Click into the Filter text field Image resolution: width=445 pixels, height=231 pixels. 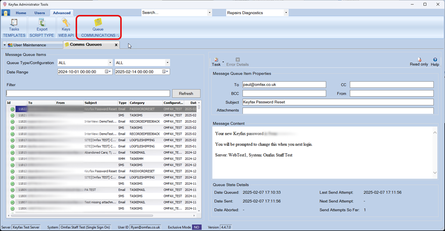click(x=88, y=93)
